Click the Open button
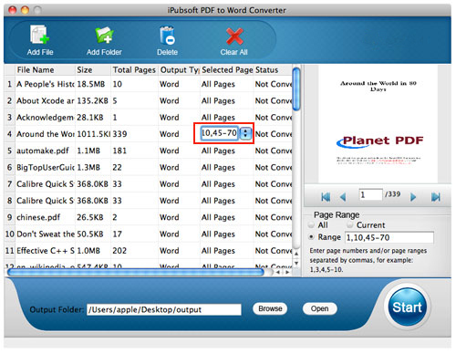Image resolution: width=456 pixels, height=354 pixels. [319, 308]
